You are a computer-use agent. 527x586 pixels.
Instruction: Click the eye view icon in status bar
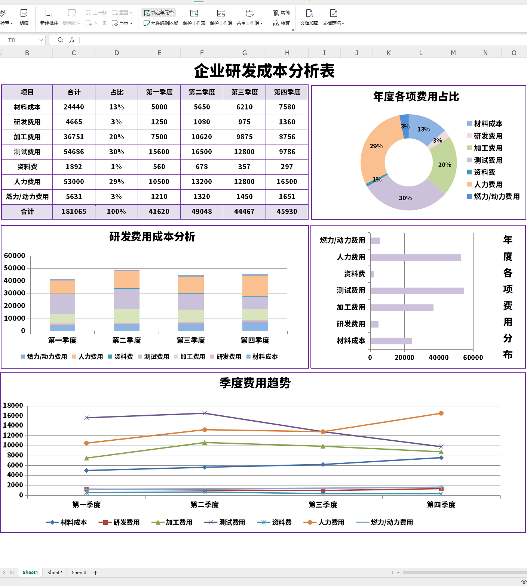coord(524,582)
